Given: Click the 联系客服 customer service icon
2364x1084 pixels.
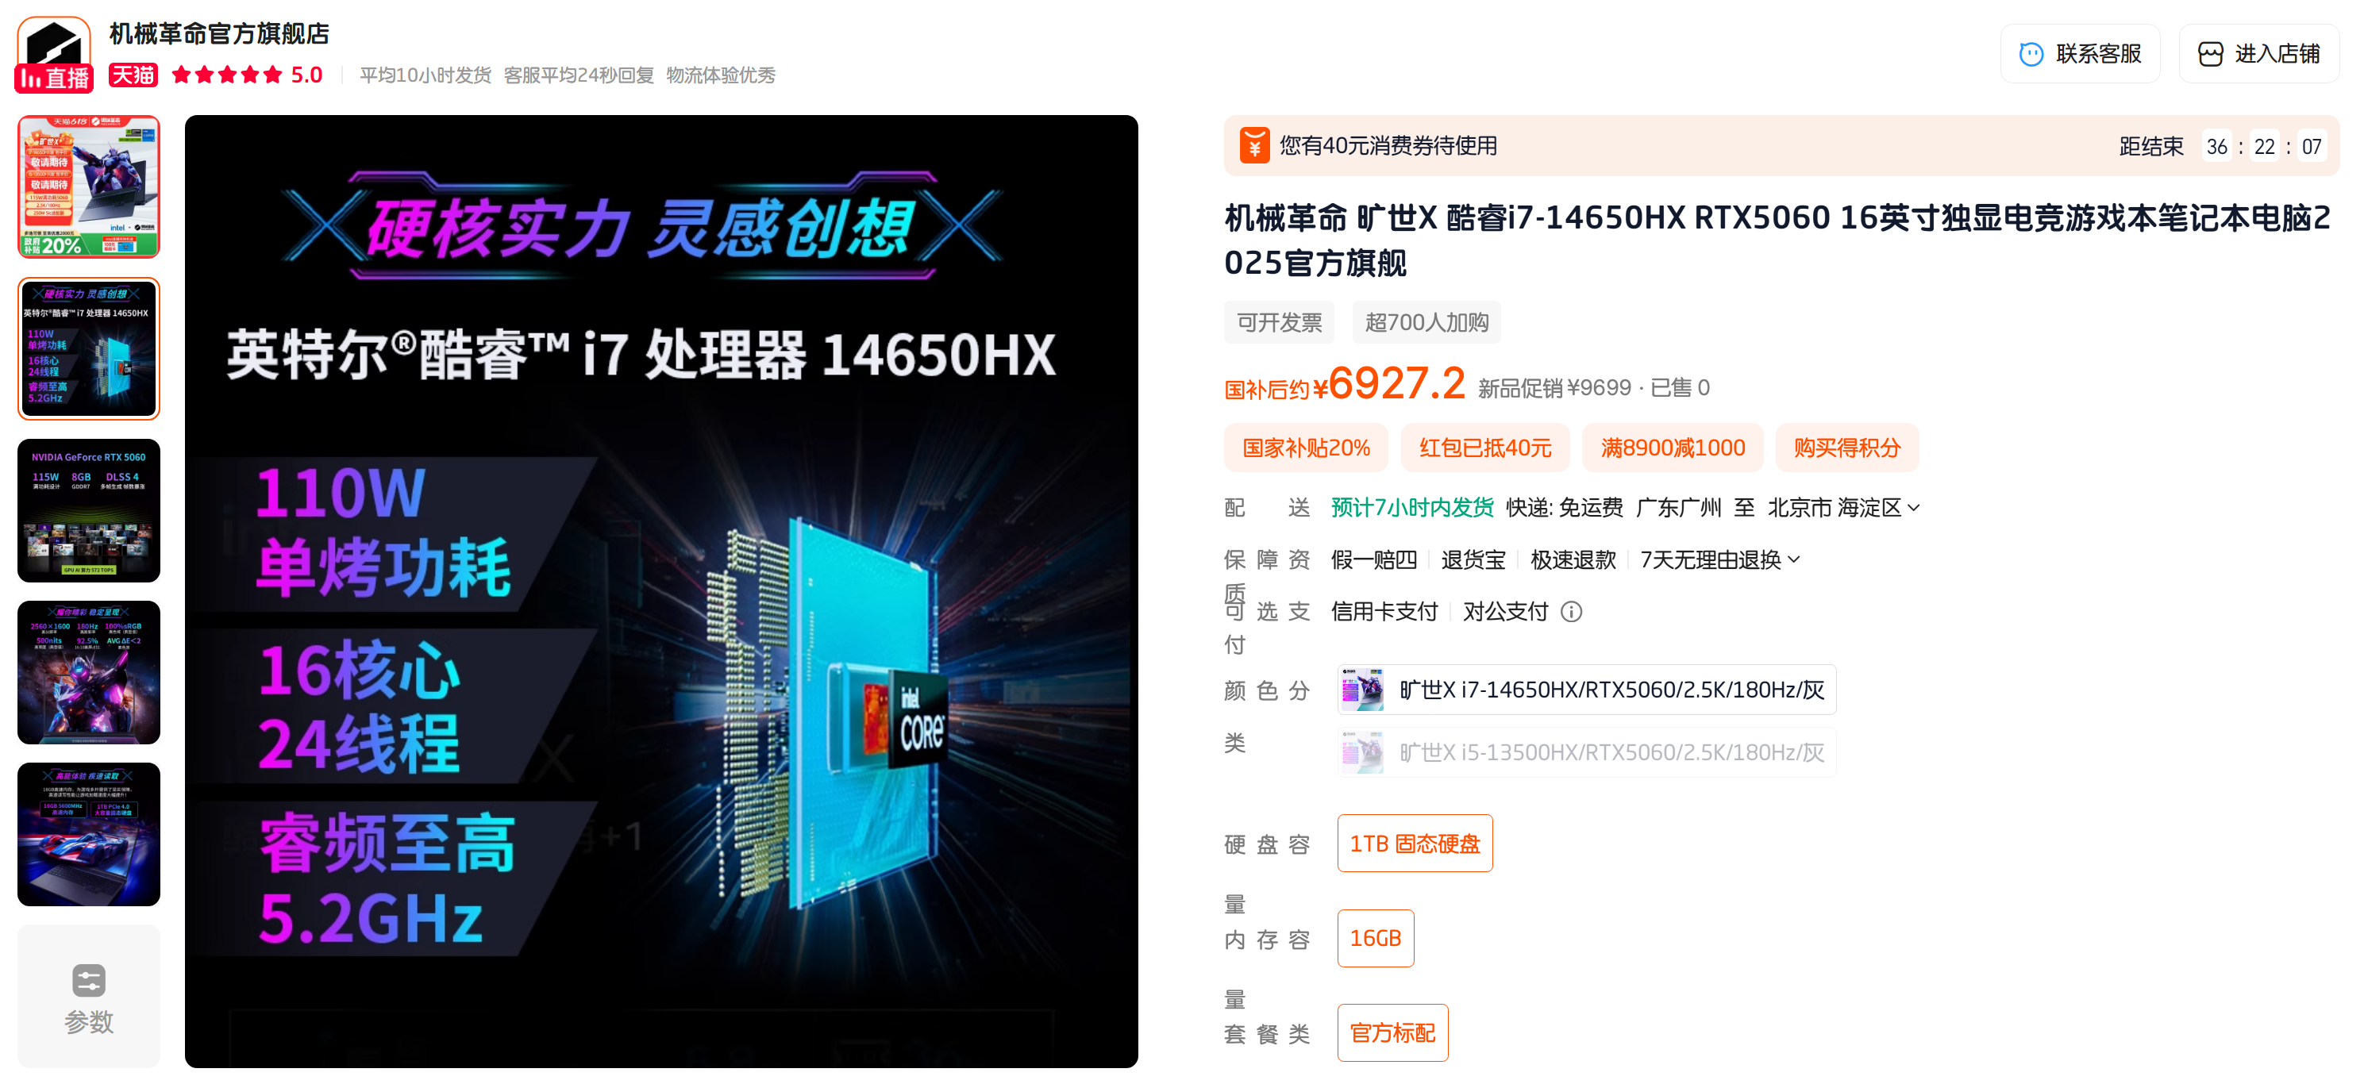Looking at the screenshot, I should (x=2031, y=54).
